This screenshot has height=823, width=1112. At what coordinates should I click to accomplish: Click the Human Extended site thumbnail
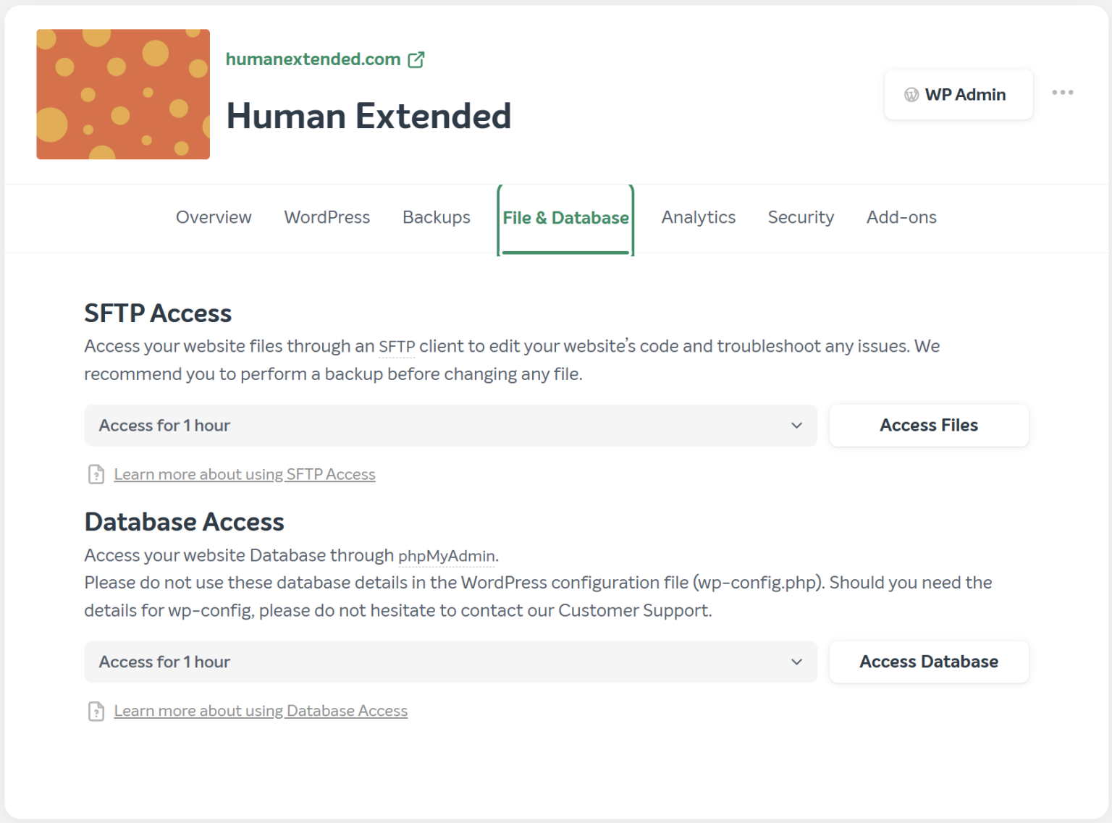[x=123, y=94]
